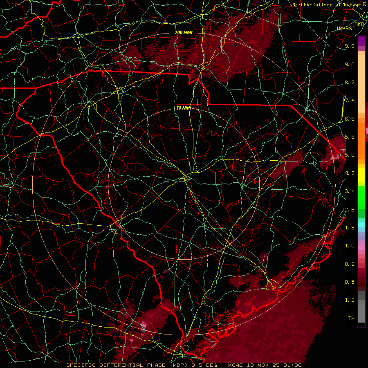Click the 1.0 value on the color scale
Viewport: 368px width, 368px height.
[x=350, y=245]
